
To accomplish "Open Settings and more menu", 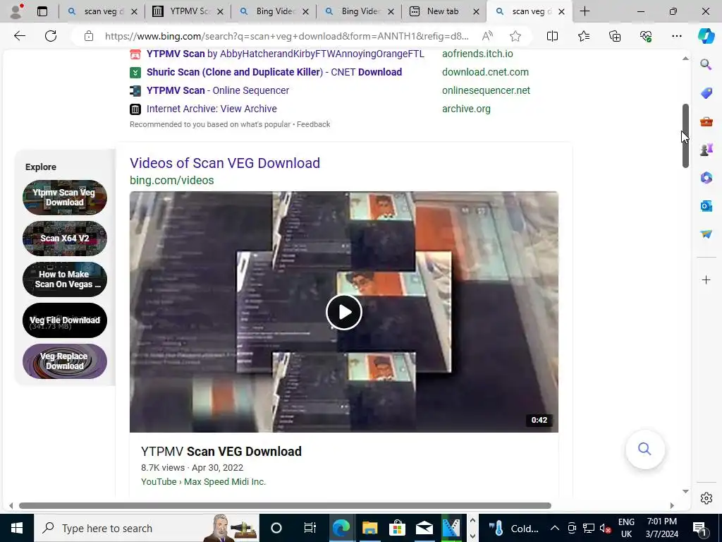I will click(x=676, y=36).
